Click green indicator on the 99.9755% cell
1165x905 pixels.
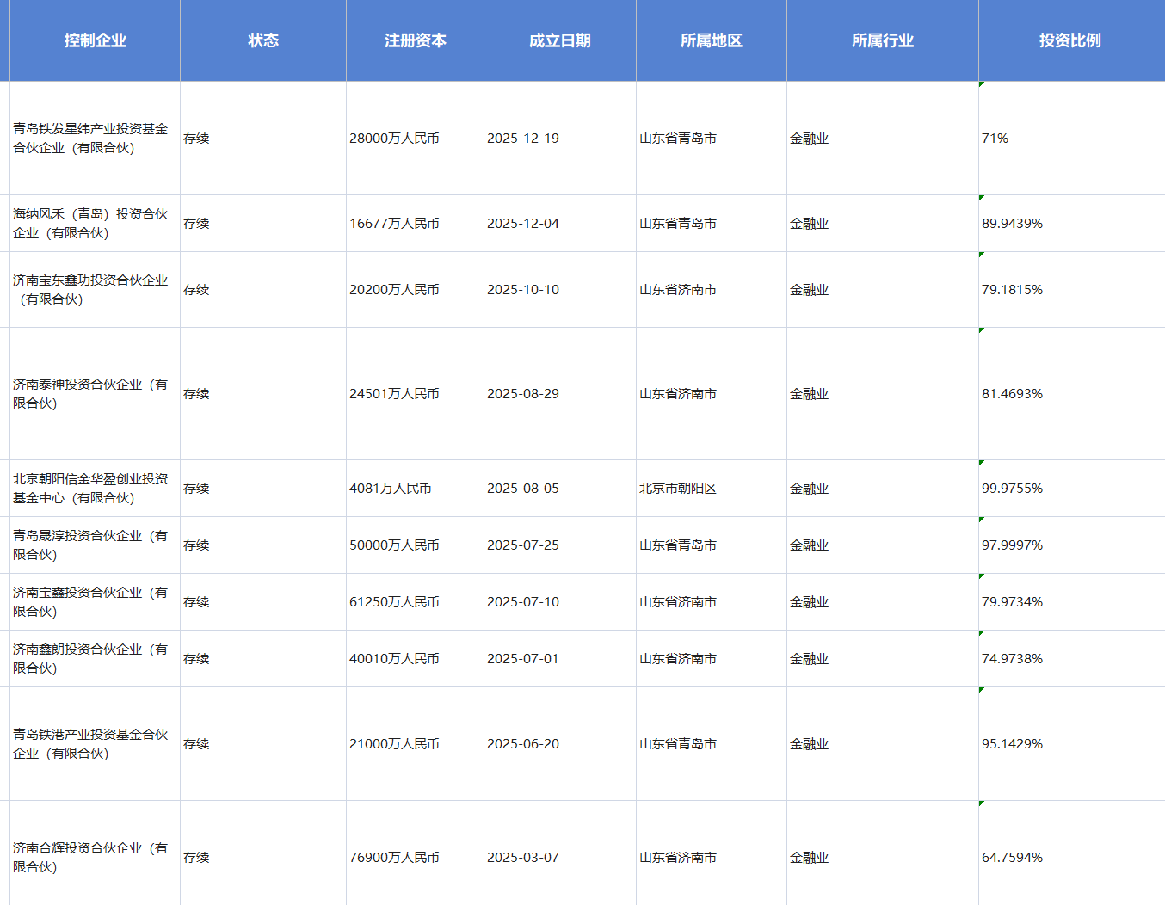pyautogui.click(x=982, y=463)
